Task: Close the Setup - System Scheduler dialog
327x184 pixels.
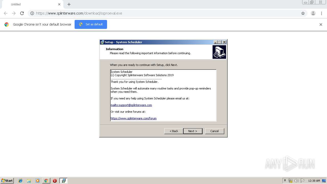Action: [224, 42]
